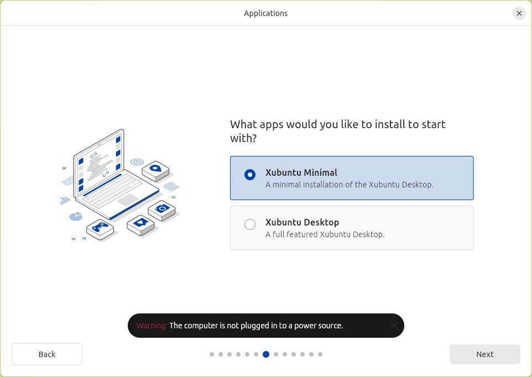Click the camera tile in the illustration
Screen dimensions: 532x377
161,210
